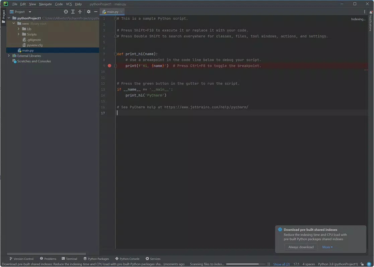Expand the Lib folder

click(18, 29)
